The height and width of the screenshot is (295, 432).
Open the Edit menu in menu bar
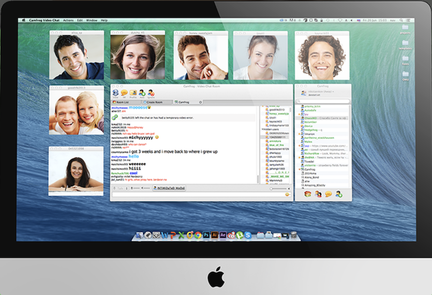click(80, 20)
